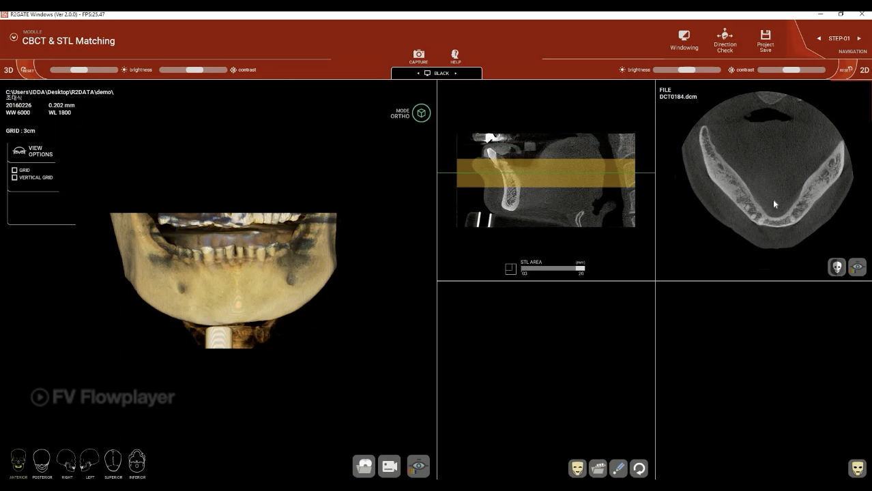Click the STEP-01 navigation label
The height and width of the screenshot is (491, 872).
coord(839,38)
